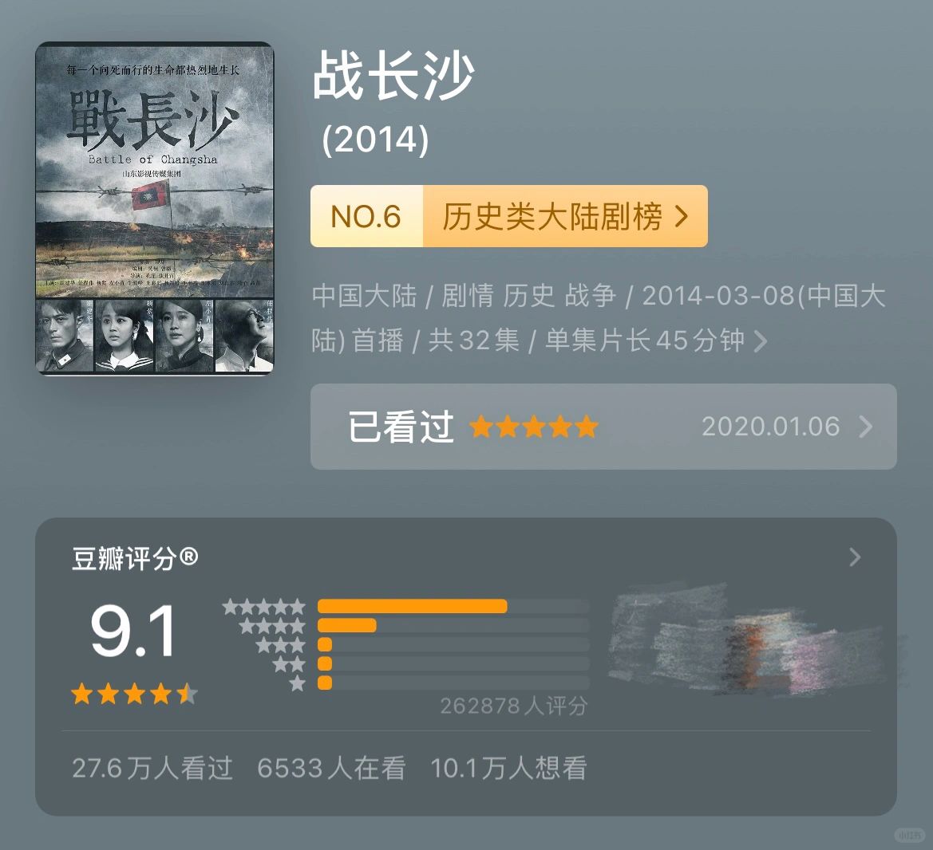This screenshot has width=933, height=850.
Task: Tap the three-star icons row
Action: 281,645
